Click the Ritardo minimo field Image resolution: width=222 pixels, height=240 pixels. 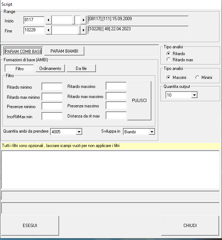52,86
